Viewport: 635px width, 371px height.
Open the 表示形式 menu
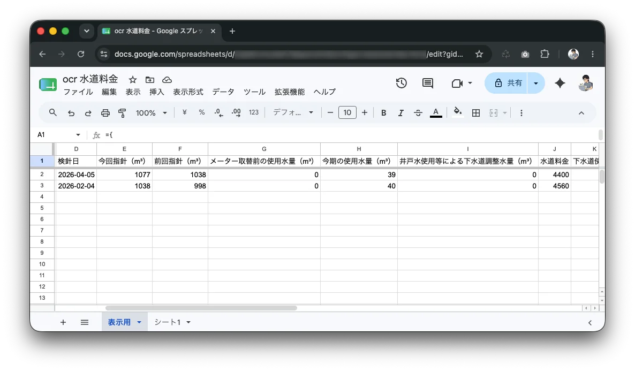point(188,92)
